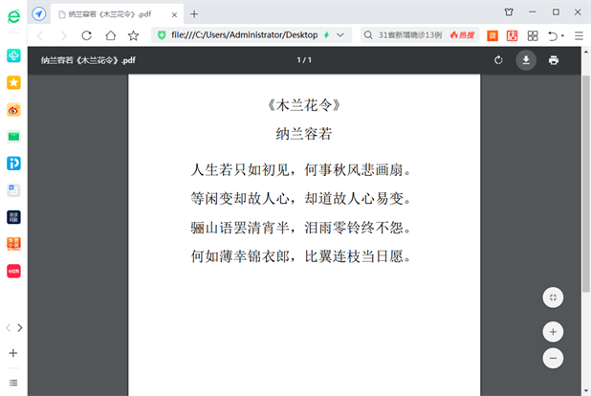The width and height of the screenshot is (591, 396).
Task: Go to browser home page
Action: (x=111, y=35)
